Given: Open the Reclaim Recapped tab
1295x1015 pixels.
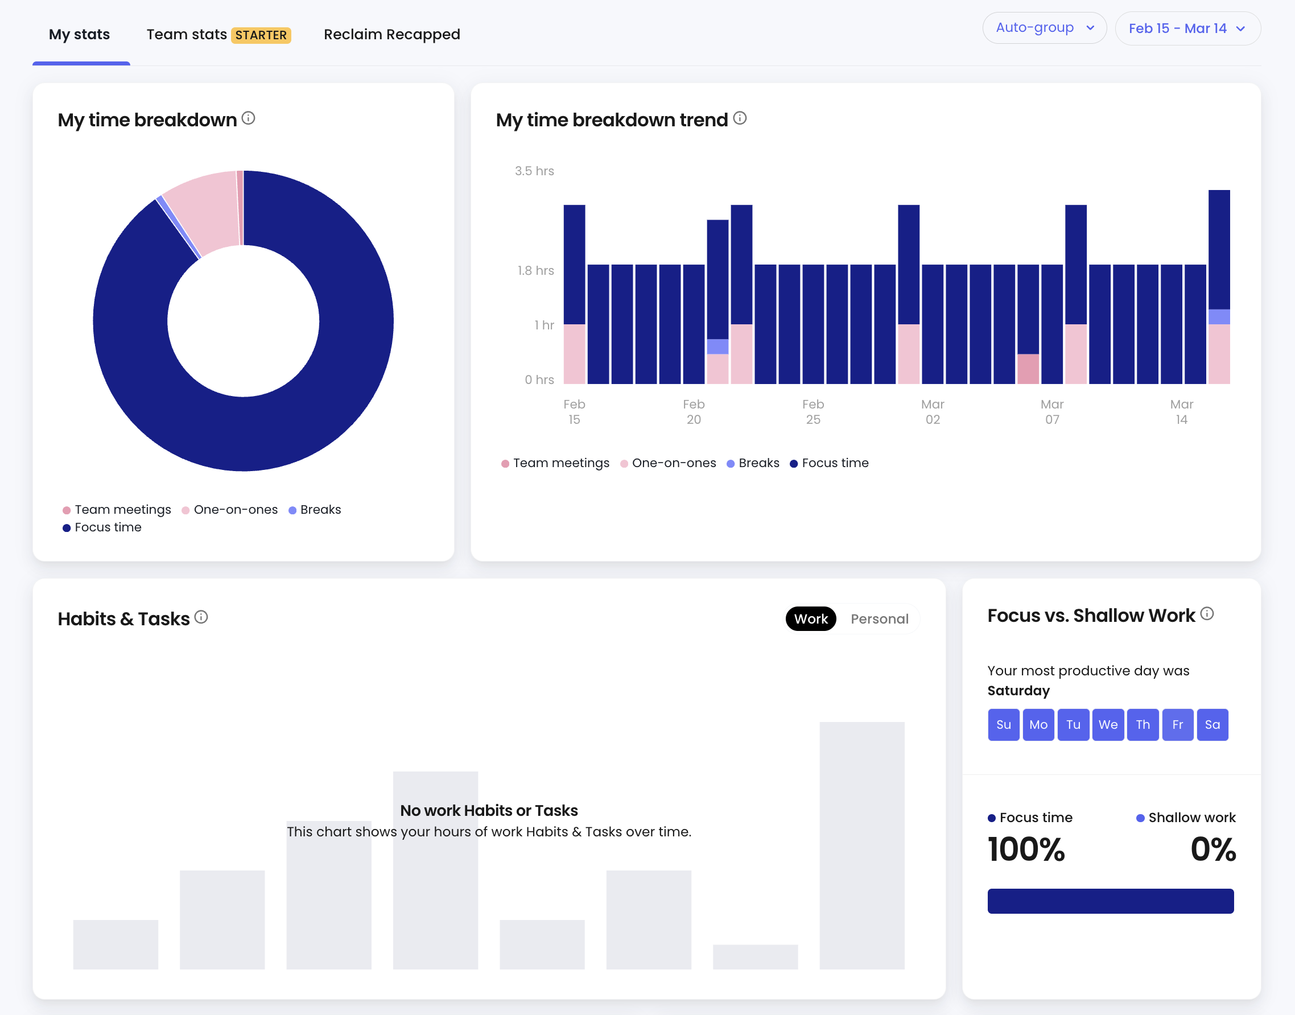Looking at the screenshot, I should tap(391, 35).
